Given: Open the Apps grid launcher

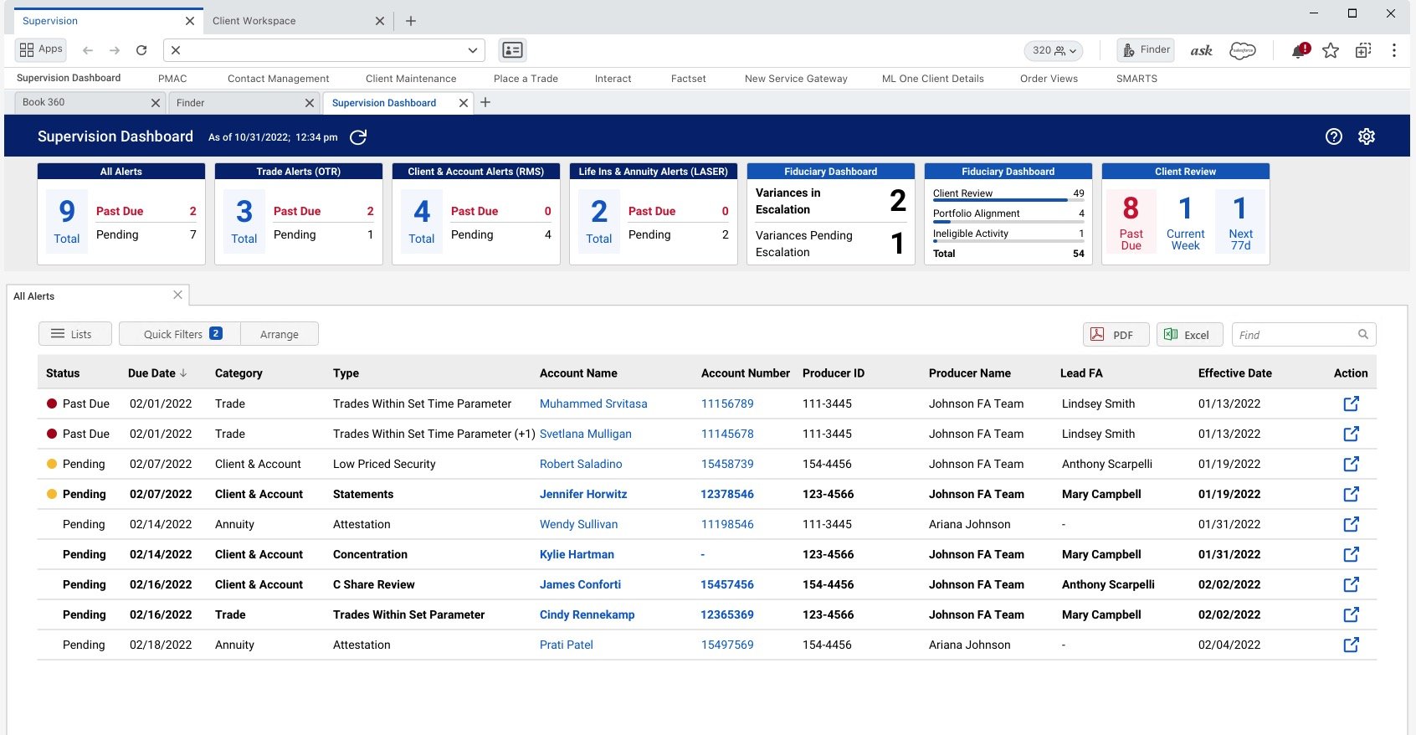Looking at the screenshot, I should pos(40,49).
